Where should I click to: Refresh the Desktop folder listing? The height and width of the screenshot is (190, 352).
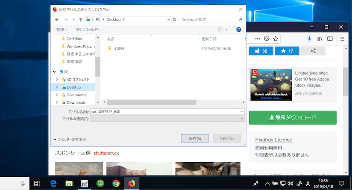[175, 19]
